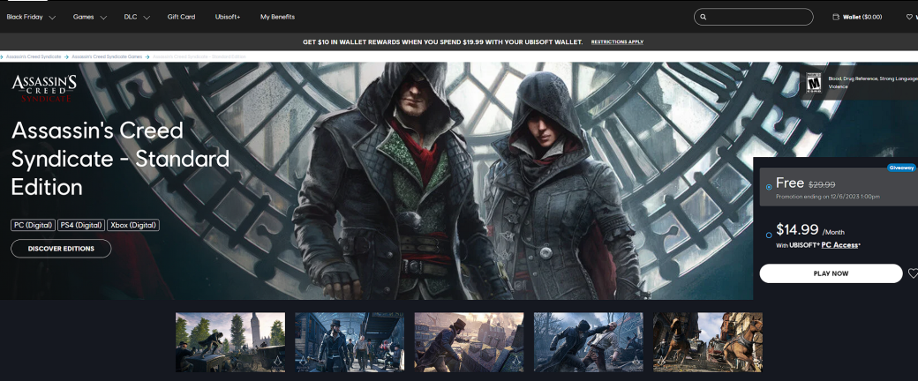Choose the PC (Digital) platform tag
The height and width of the screenshot is (381, 918).
point(34,225)
